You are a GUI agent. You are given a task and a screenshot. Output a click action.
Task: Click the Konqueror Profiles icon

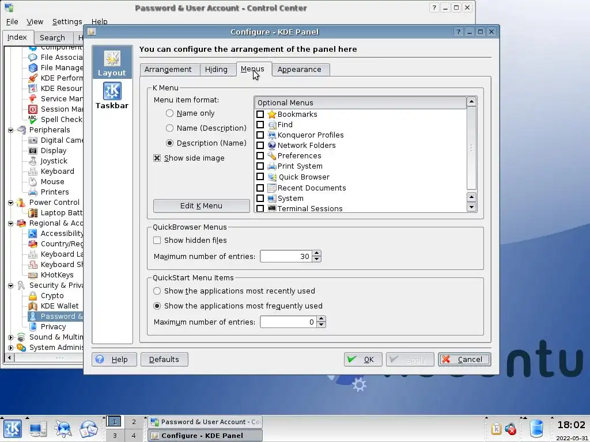(x=272, y=135)
